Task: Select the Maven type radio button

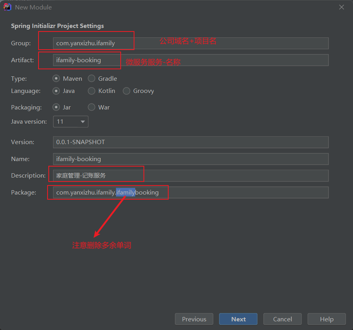Action: [x=57, y=78]
